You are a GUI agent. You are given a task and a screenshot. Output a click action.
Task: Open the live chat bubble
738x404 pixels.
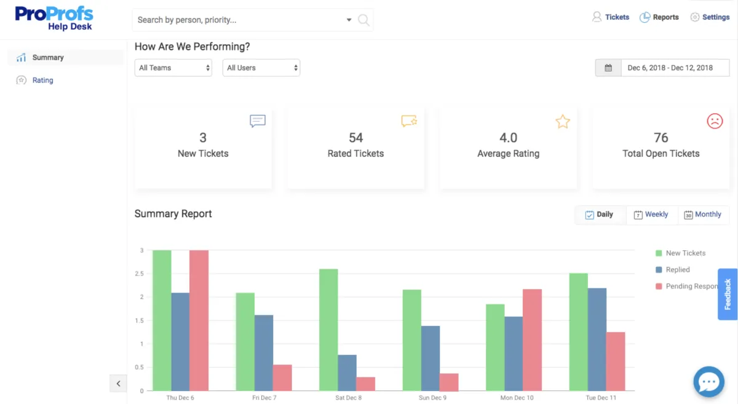[708, 382]
